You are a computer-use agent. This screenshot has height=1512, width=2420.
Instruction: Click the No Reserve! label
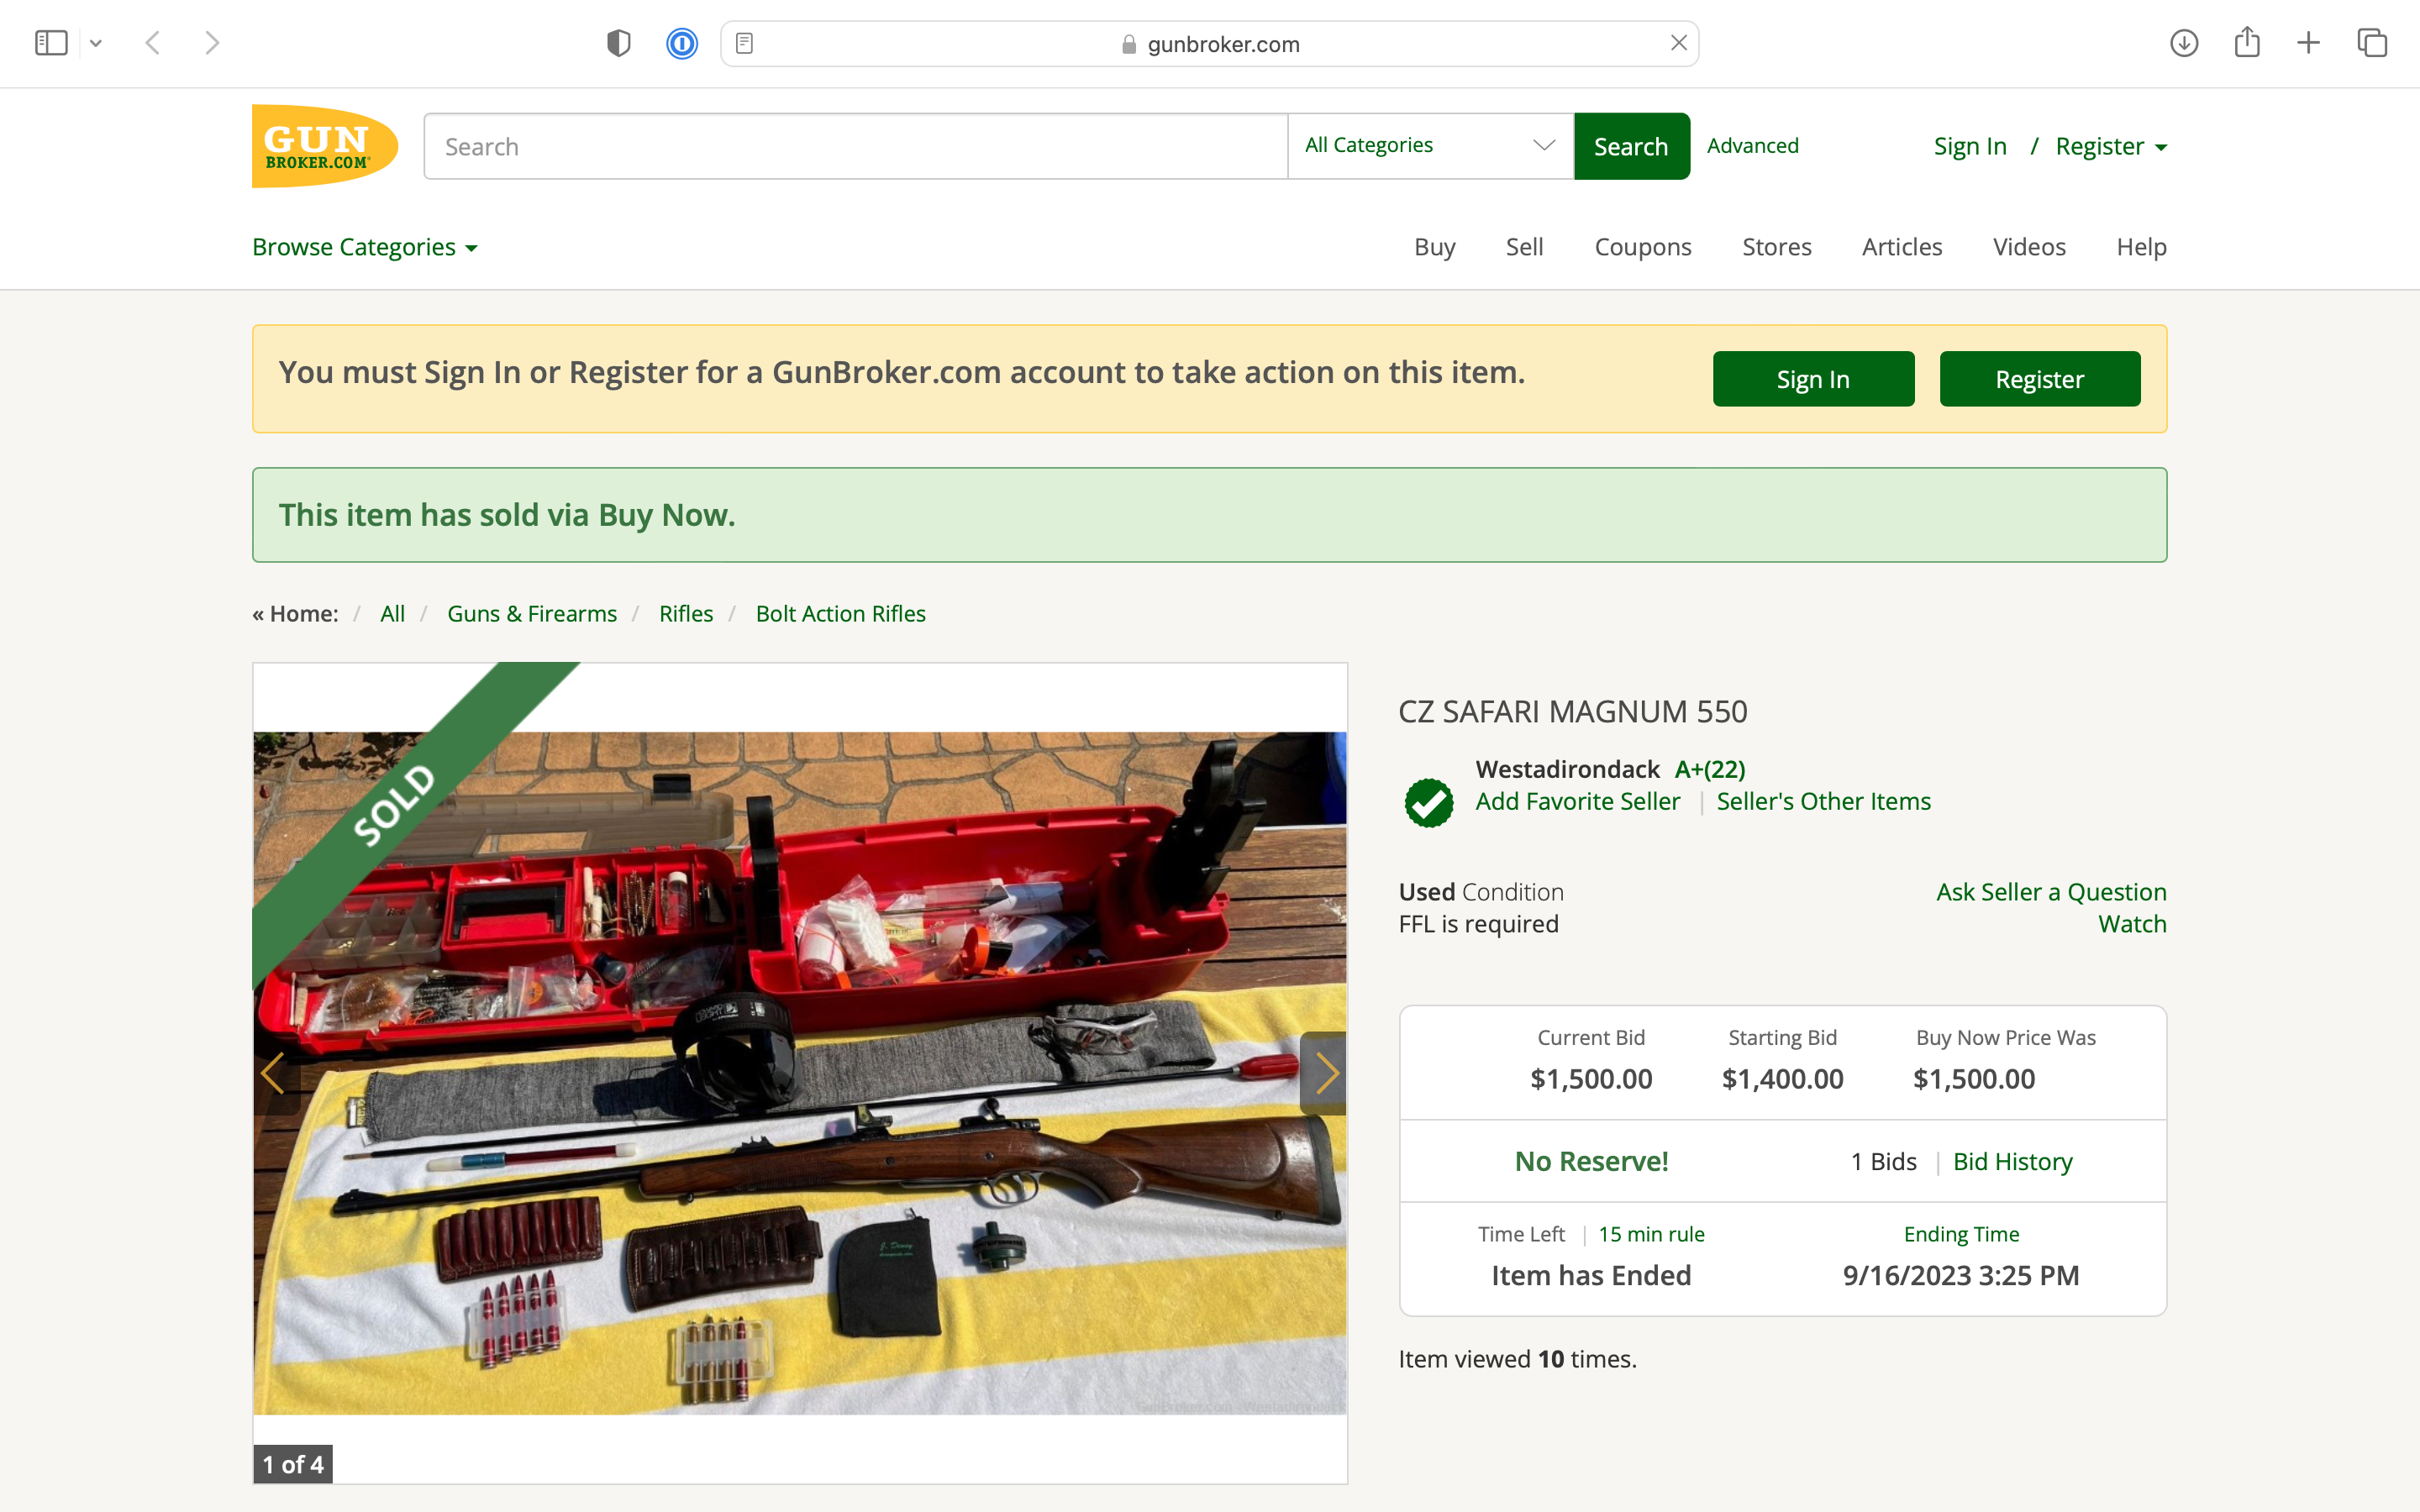click(x=1591, y=1161)
